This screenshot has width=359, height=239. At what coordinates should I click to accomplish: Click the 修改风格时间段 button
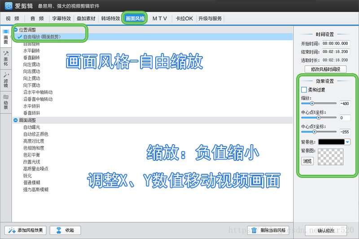pos(325,69)
